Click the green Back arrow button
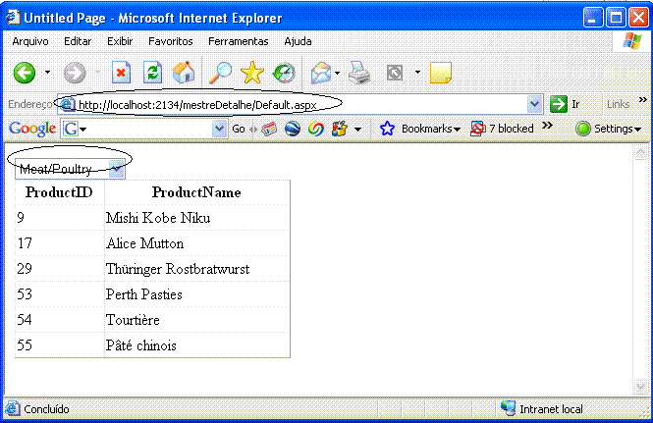The width and height of the screenshot is (653, 423). click(x=25, y=73)
